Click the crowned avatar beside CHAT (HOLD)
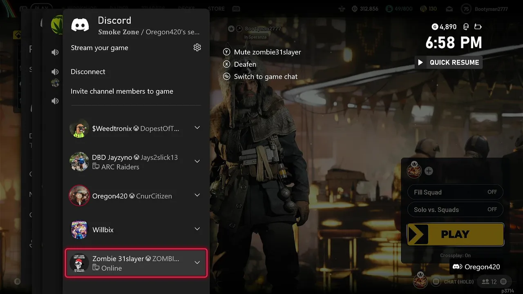The height and width of the screenshot is (294, 523). coord(420,280)
